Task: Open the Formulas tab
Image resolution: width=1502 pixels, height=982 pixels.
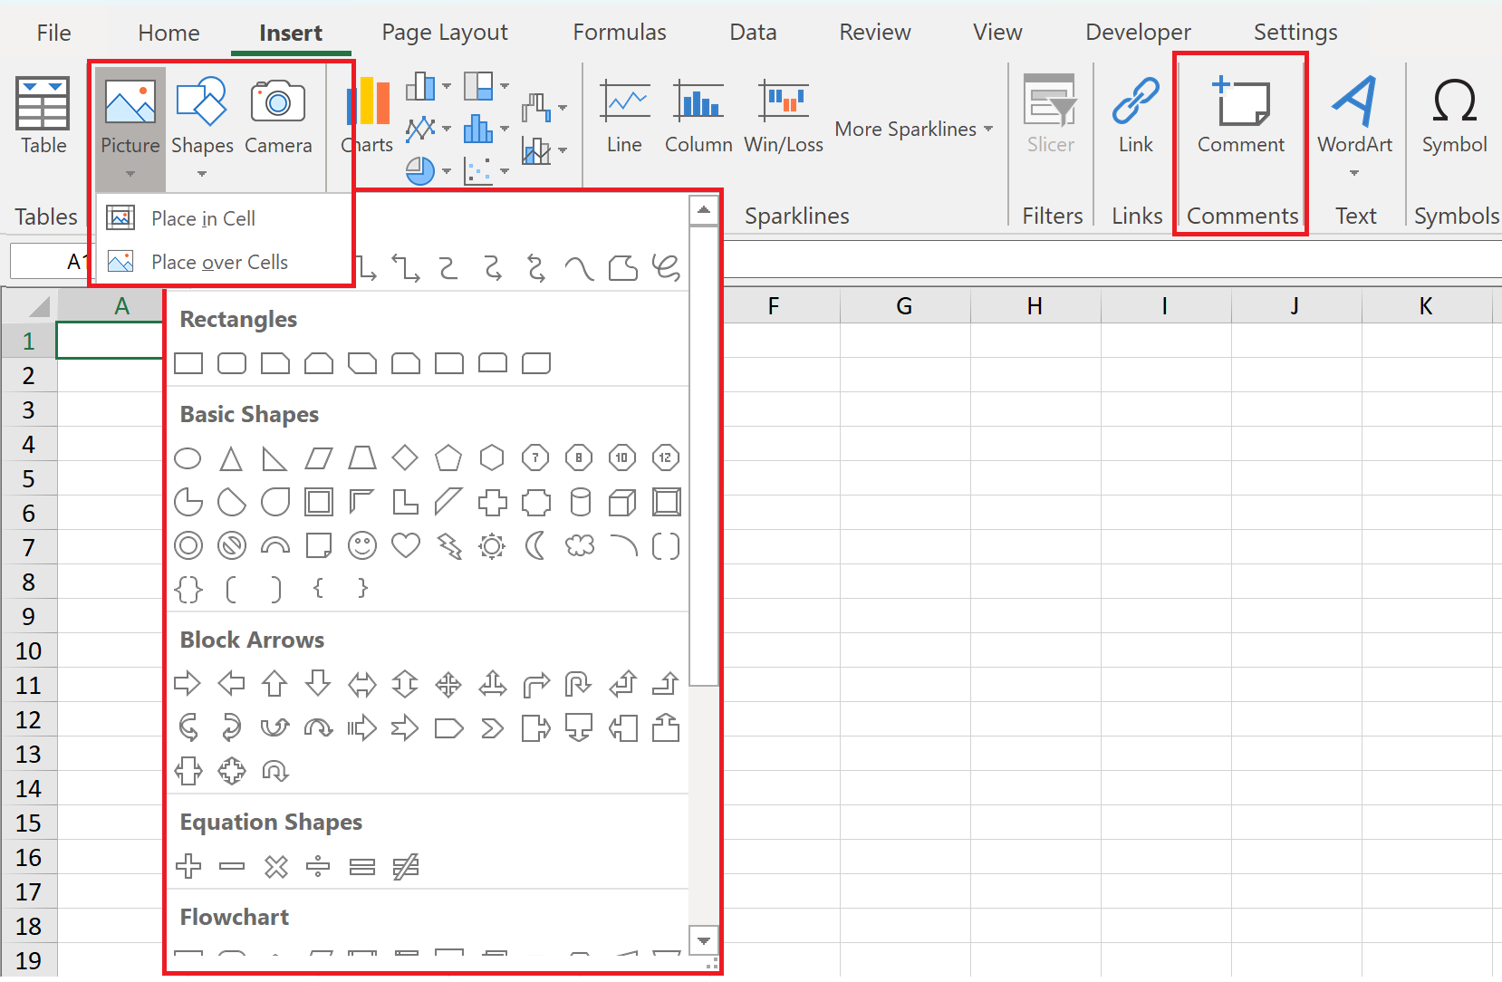Action: [x=620, y=33]
